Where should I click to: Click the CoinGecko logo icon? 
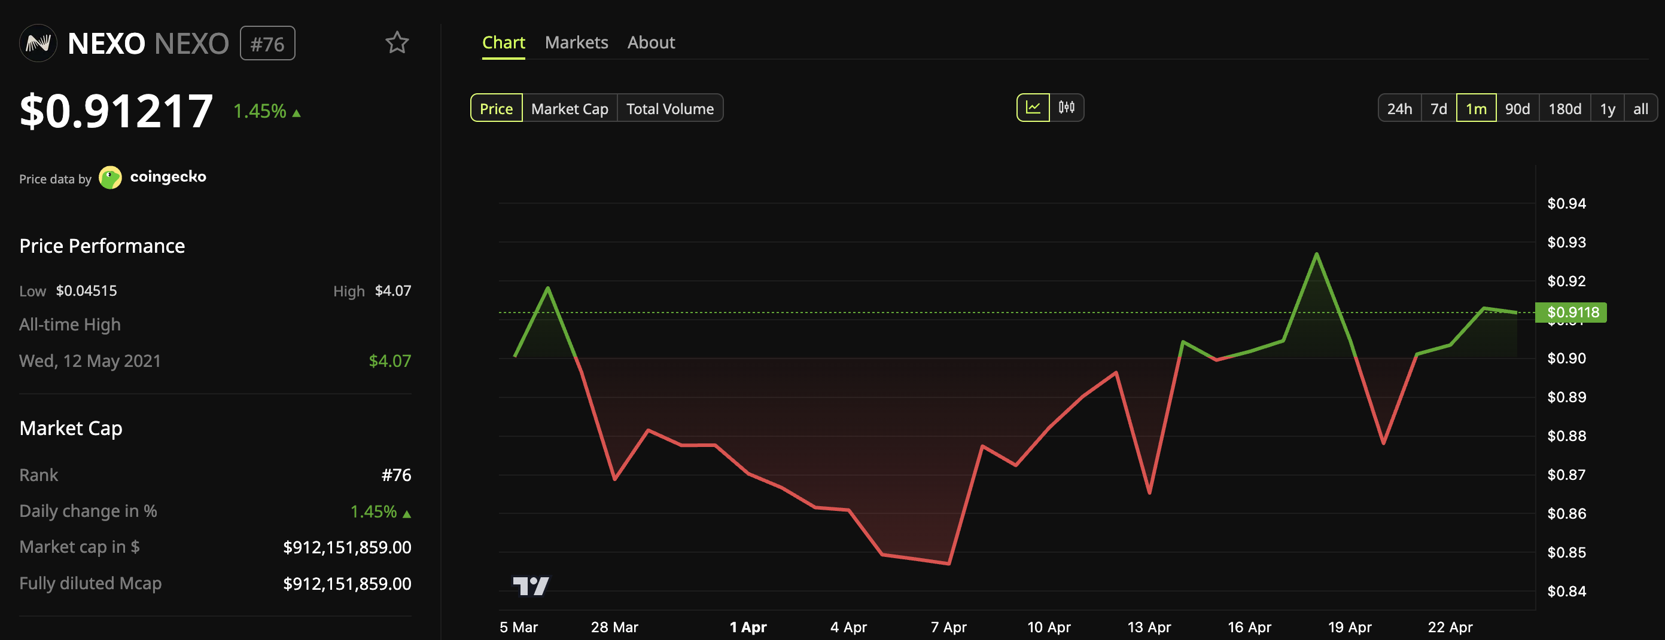point(111,177)
